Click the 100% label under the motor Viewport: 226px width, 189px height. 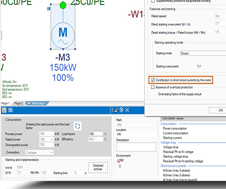[63, 78]
